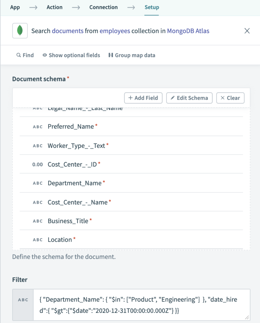Viewport: 260px width, 323px height.
Task: Click the Edit Schema button
Action: pos(189,98)
